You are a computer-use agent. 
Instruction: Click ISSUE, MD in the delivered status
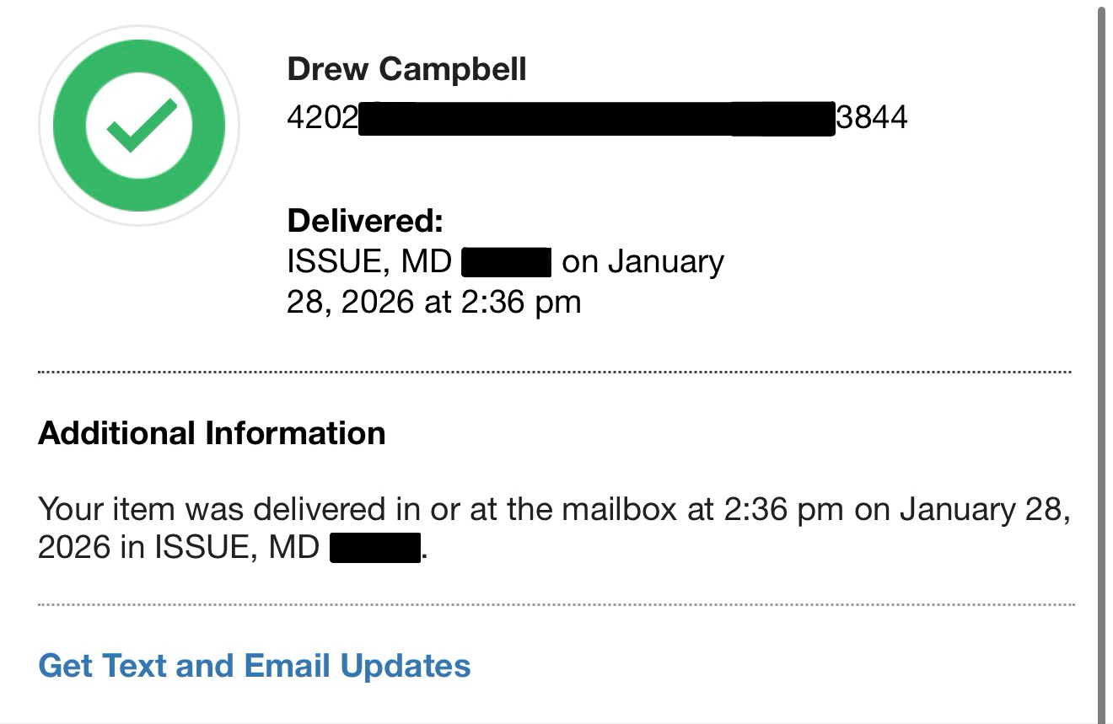coord(369,262)
